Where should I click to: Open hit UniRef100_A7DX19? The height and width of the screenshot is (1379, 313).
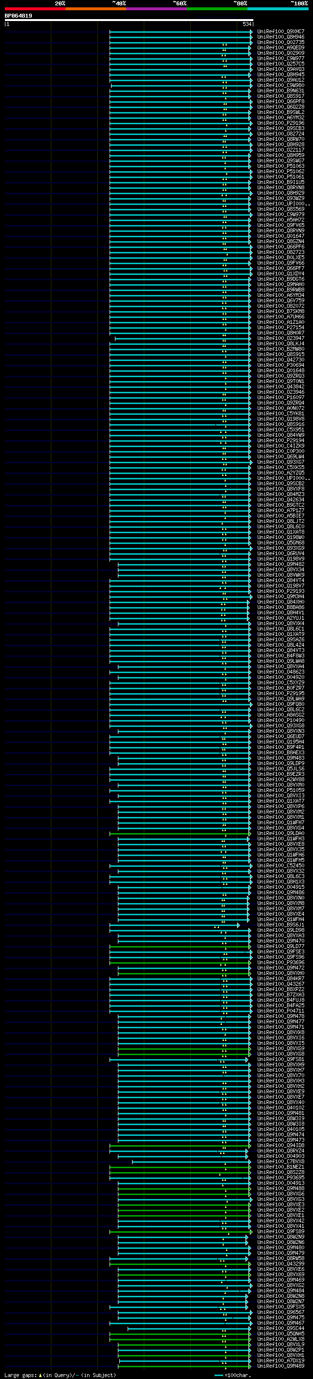click(281, 1360)
